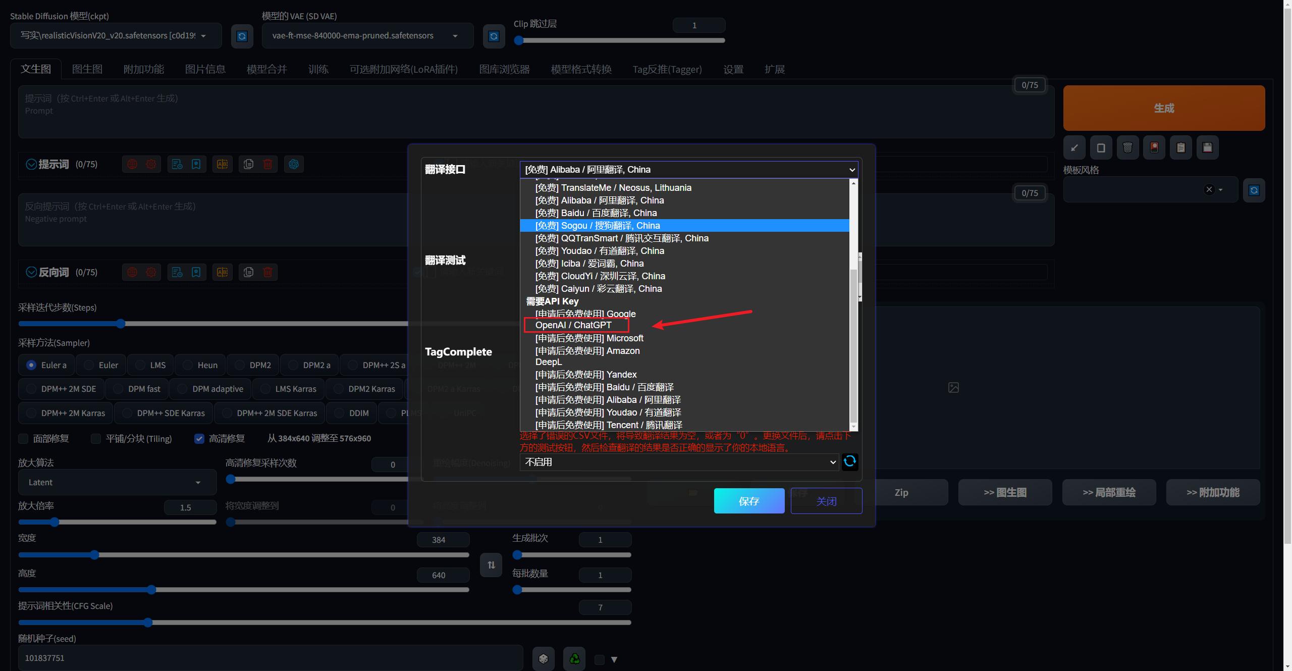Click the 保存 button in dialog
Viewport: 1292px width, 671px height.
[x=749, y=501]
